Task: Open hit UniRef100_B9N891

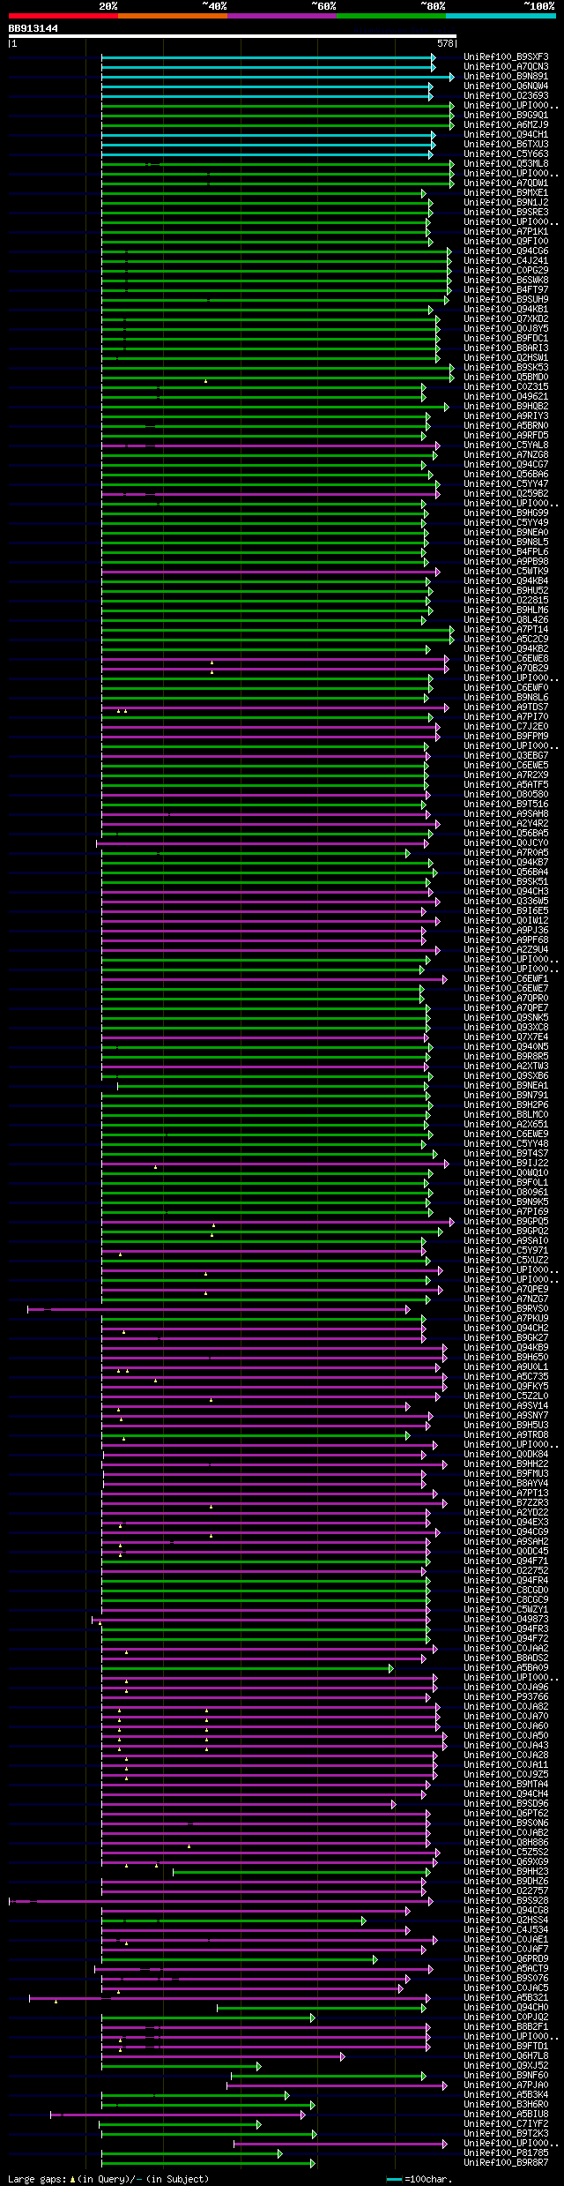Action: [x=506, y=77]
